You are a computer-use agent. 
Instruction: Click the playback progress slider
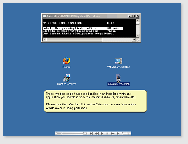tap(70, 134)
